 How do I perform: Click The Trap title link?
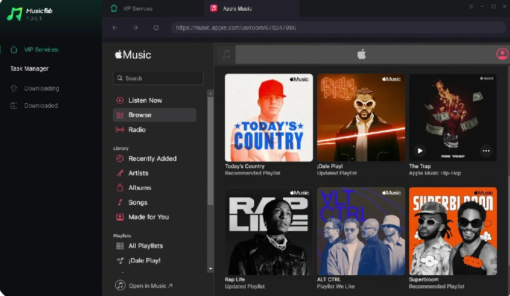pyautogui.click(x=419, y=166)
